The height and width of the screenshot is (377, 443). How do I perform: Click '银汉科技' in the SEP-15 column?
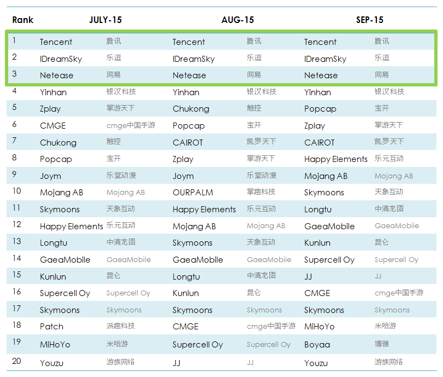tap(389, 91)
